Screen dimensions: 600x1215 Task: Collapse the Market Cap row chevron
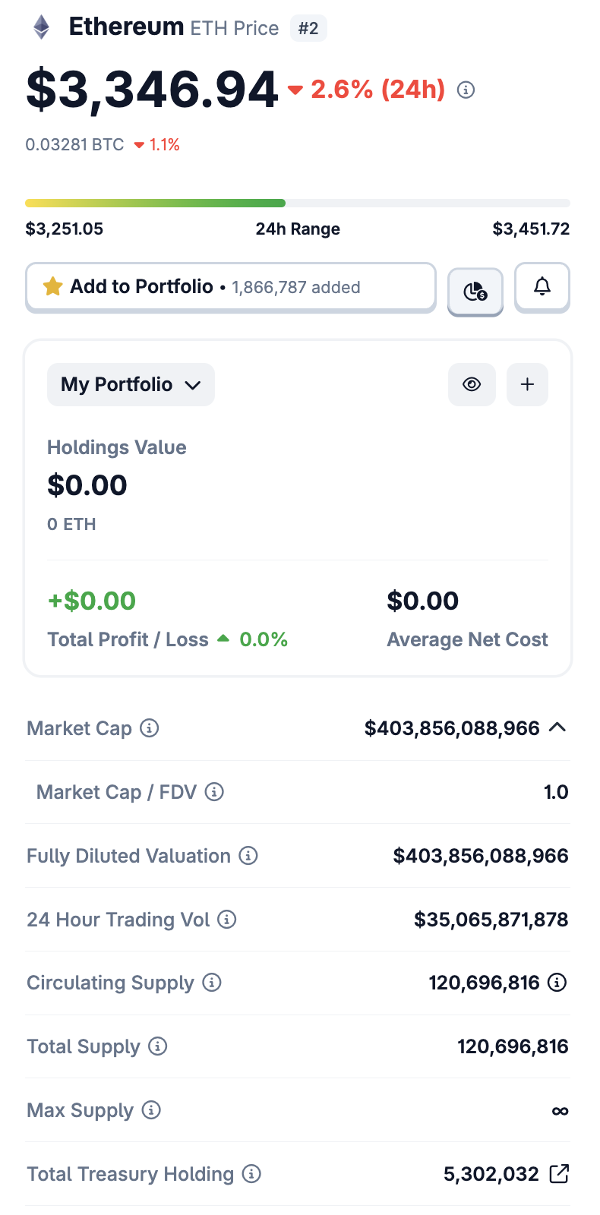pos(557,727)
